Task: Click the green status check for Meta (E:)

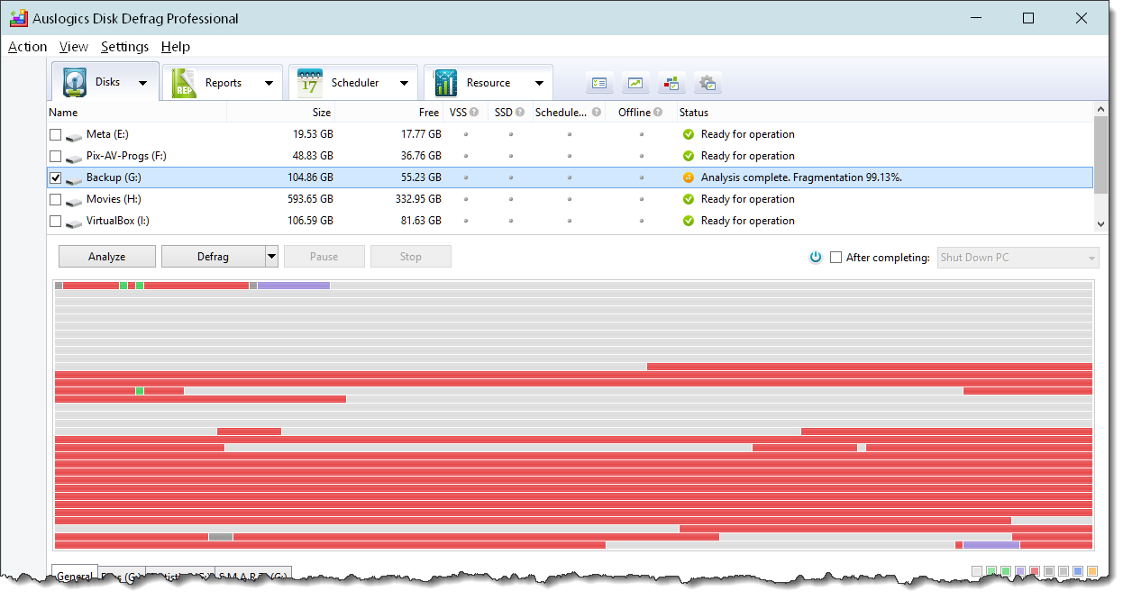Action: [x=689, y=134]
